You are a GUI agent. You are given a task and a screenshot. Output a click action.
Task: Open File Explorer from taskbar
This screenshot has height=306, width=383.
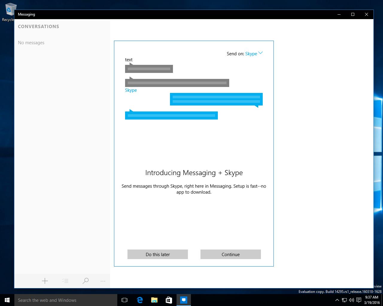[x=154, y=300]
